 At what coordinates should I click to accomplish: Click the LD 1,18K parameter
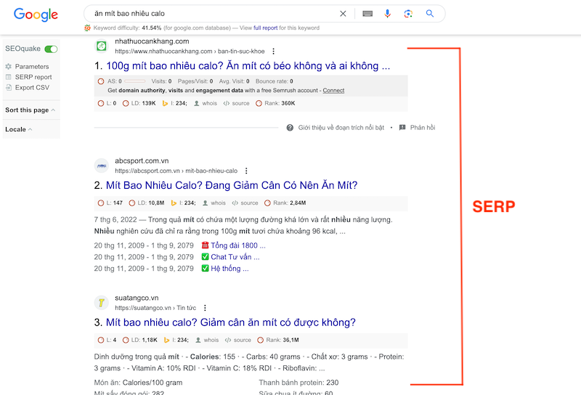tap(139, 340)
